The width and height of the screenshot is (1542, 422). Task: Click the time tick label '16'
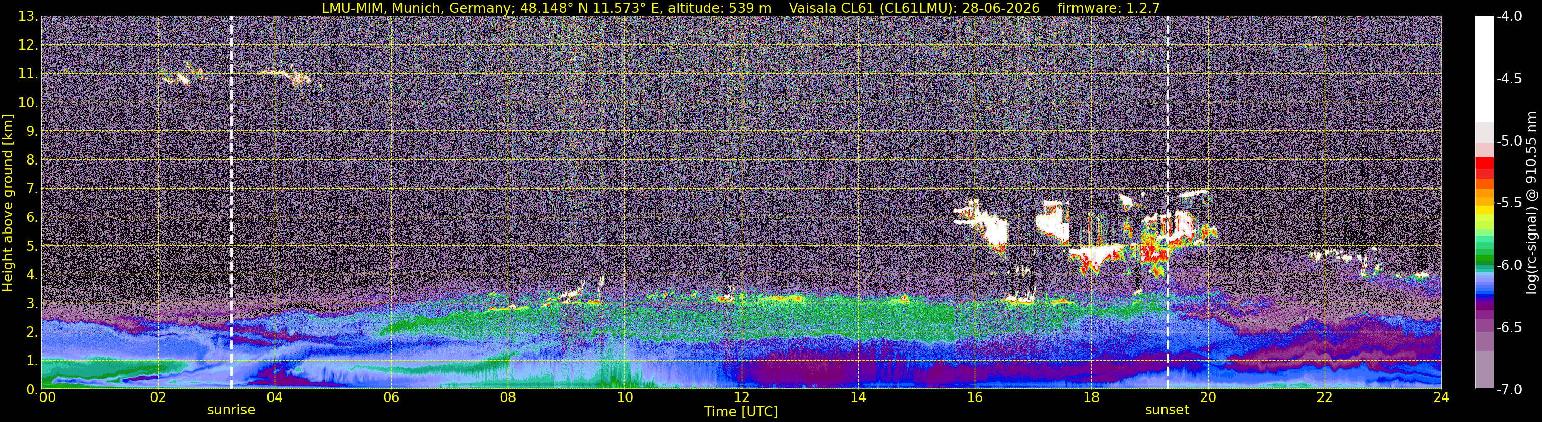(974, 397)
